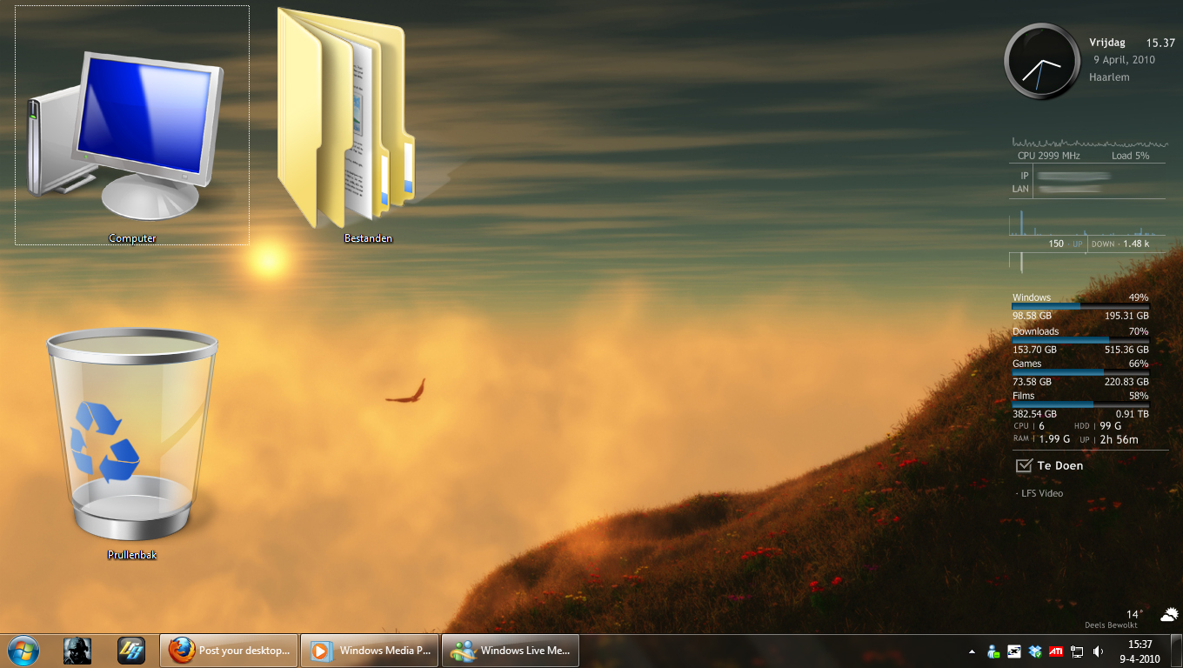Open the ATI Catalyst tray icon
Viewport: 1183px width, 668px height.
(x=1056, y=651)
